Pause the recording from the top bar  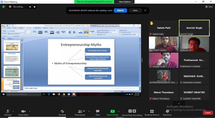click(30, 7)
